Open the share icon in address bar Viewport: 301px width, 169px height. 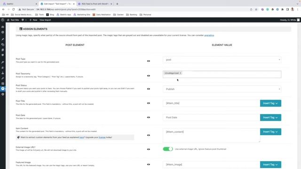[x=251, y=9]
